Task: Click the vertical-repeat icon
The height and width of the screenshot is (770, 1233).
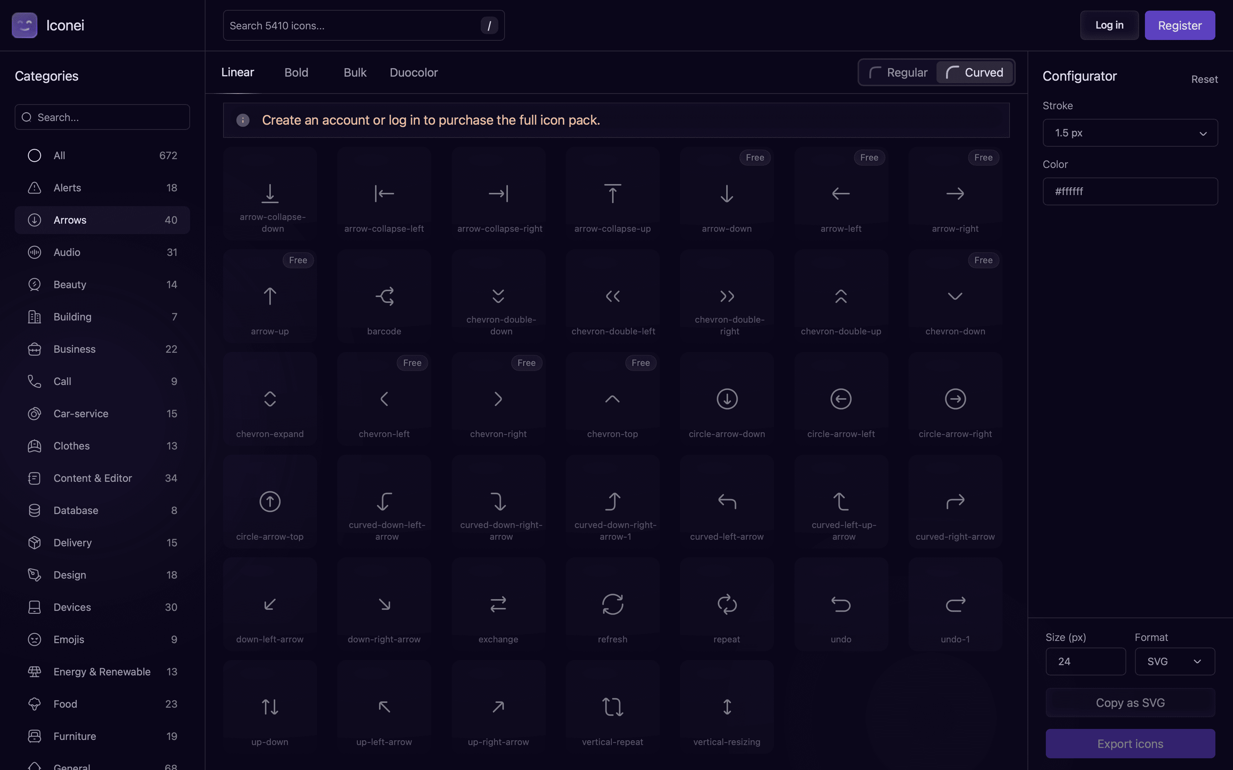Action: click(x=612, y=707)
